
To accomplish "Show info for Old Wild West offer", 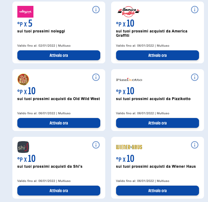I will coord(96,77).
